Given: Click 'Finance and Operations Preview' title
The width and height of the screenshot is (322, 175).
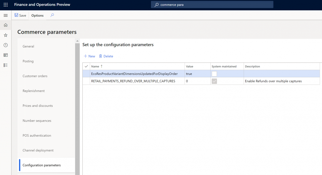Looking at the screenshot, I should point(42,4).
